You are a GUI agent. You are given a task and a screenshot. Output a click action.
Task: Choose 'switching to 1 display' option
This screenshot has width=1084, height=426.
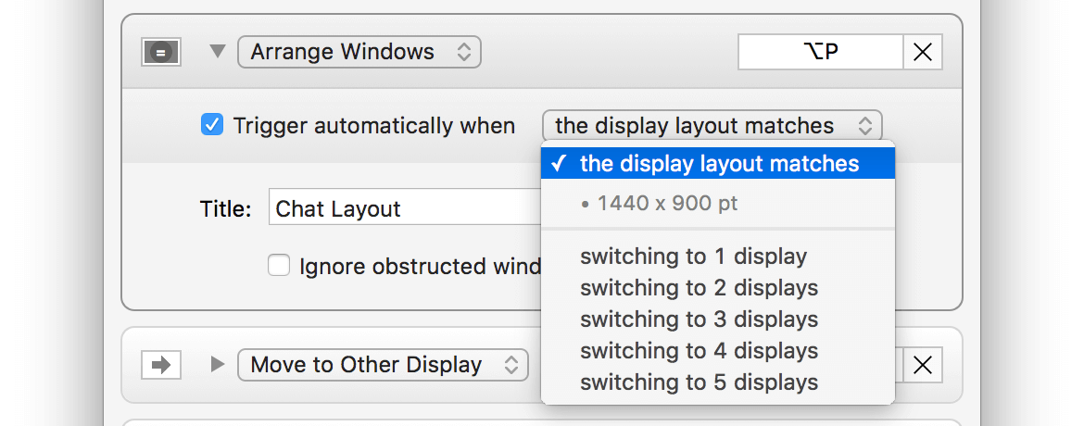coord(693,257)
